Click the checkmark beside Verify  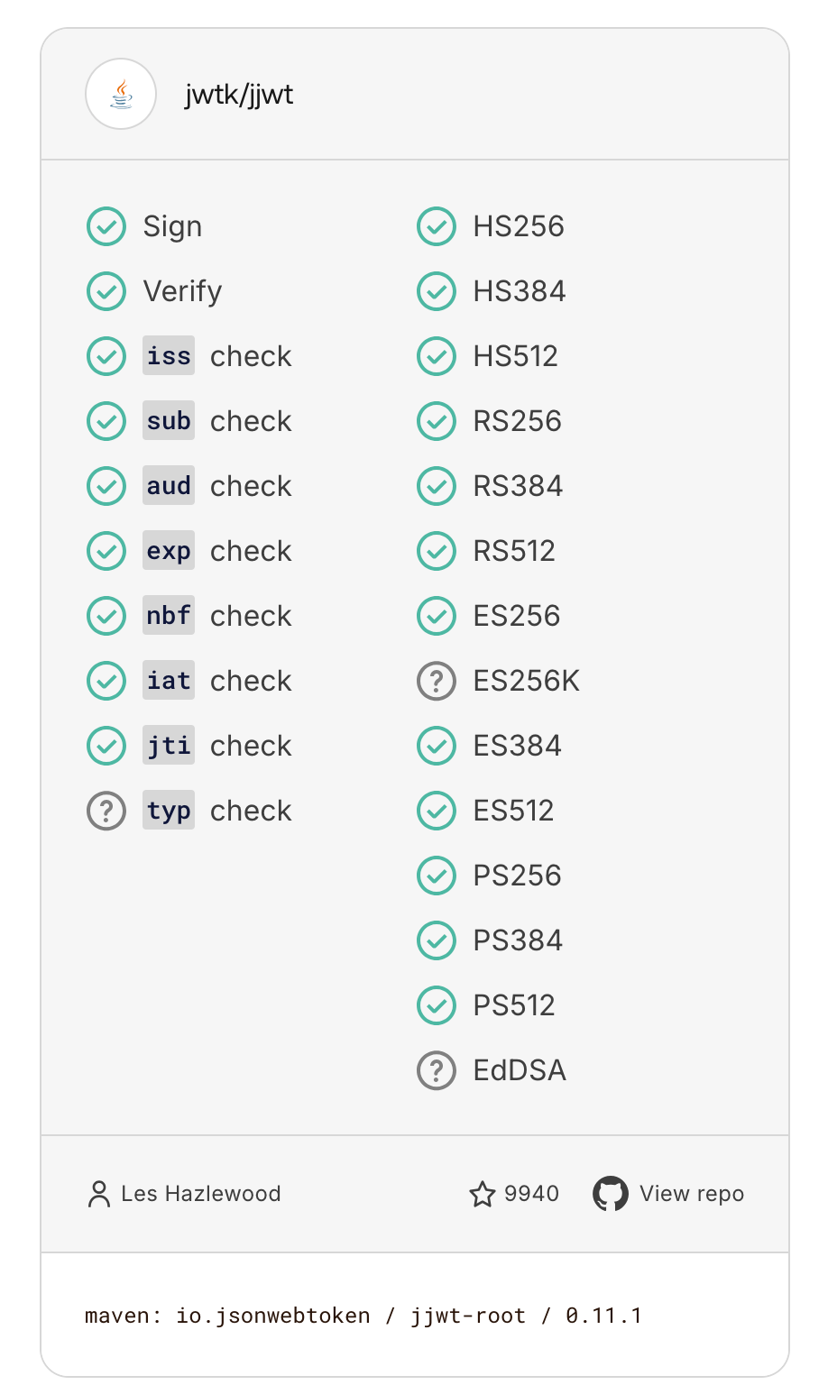point(106,291)
